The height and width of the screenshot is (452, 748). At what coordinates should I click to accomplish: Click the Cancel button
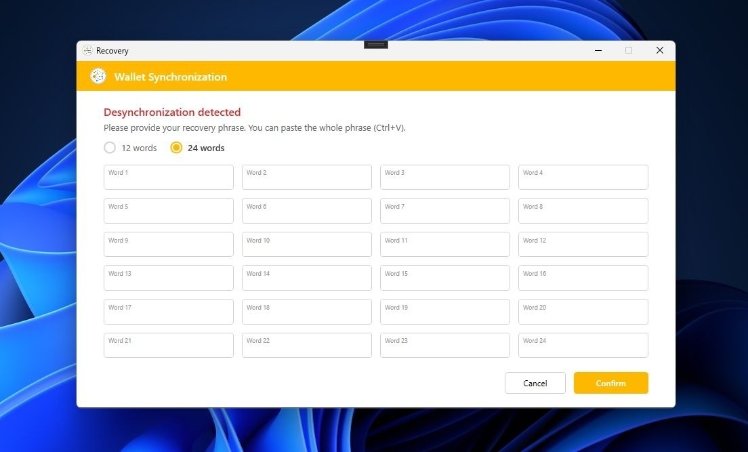(x=535, y=383)
